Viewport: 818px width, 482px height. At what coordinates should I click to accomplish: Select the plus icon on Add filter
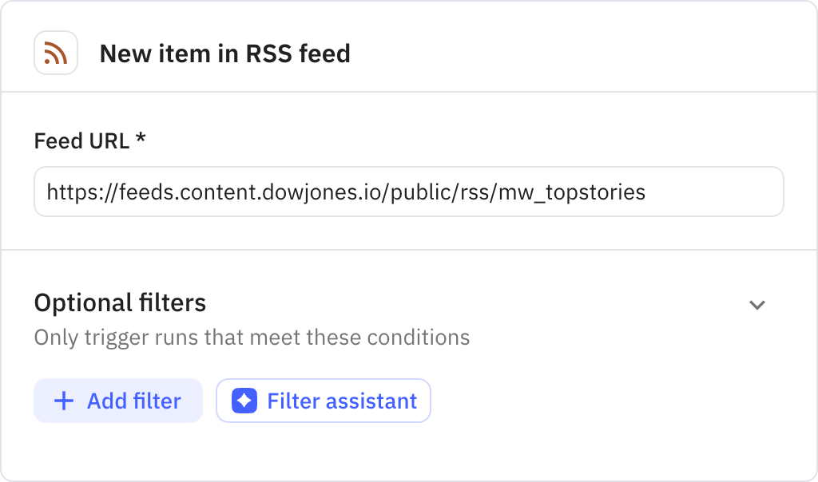[x=64, y=401]
